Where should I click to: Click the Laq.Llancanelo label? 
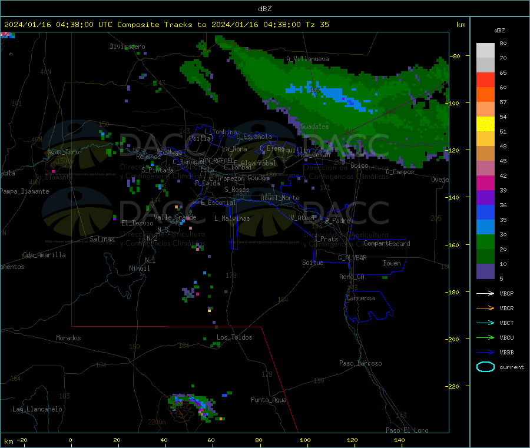click(37, 409)
